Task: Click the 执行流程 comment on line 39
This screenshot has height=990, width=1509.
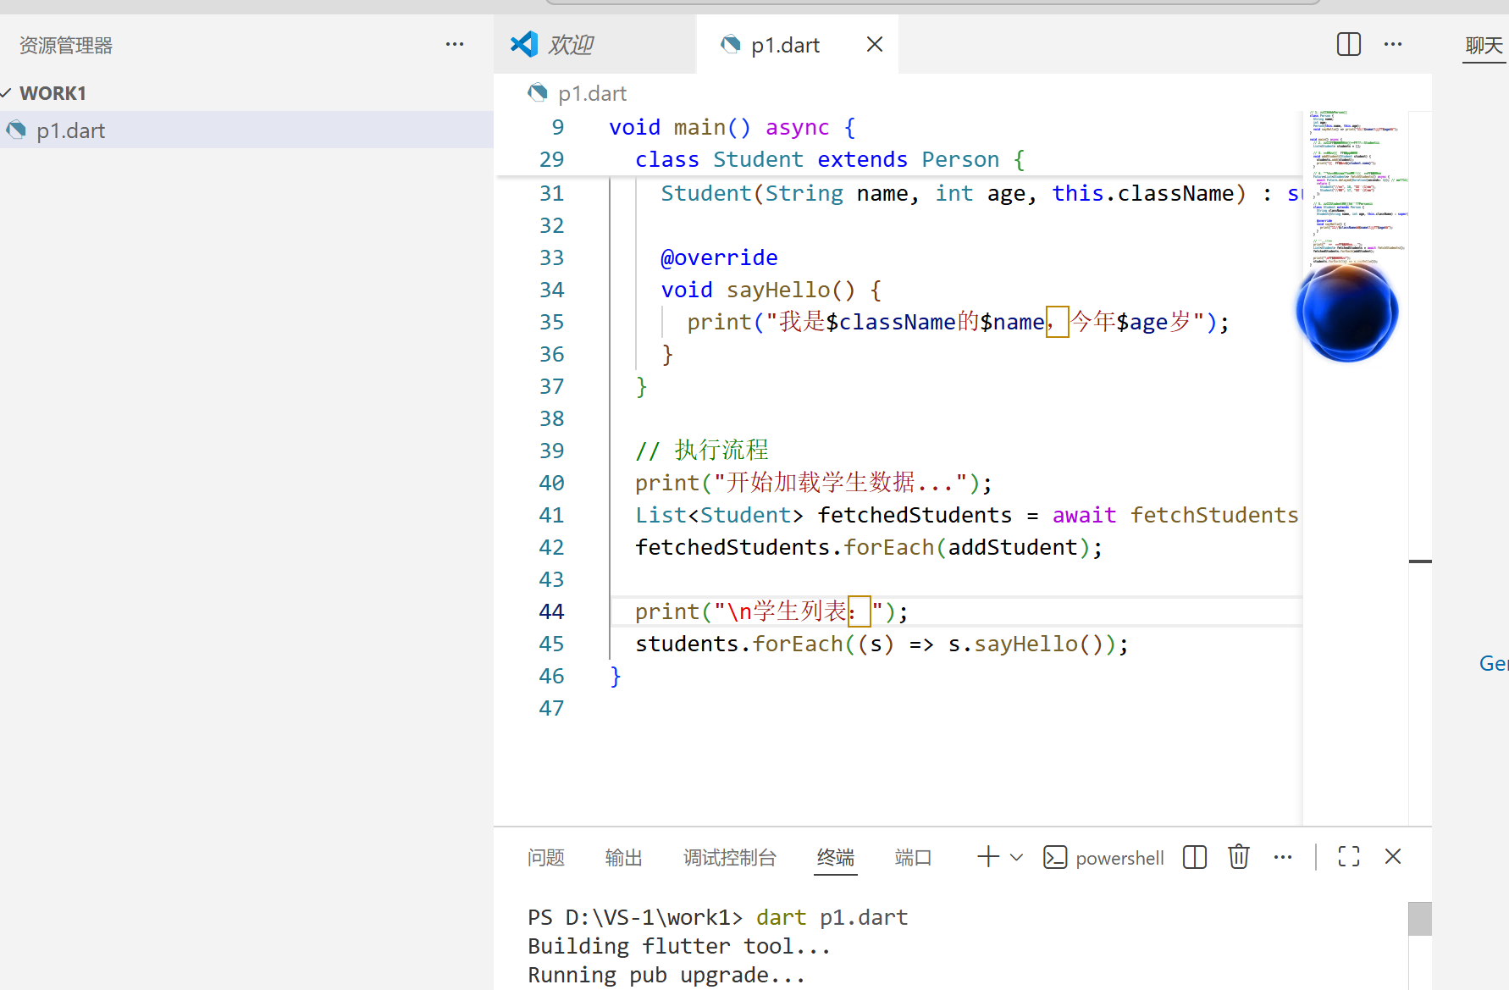Action: [x=702, y=450]
